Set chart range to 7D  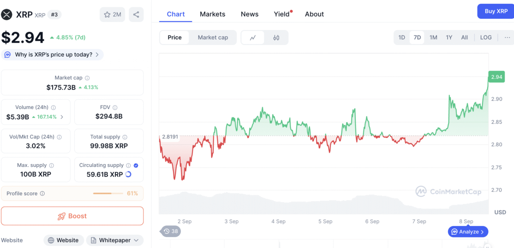point(417,37)
